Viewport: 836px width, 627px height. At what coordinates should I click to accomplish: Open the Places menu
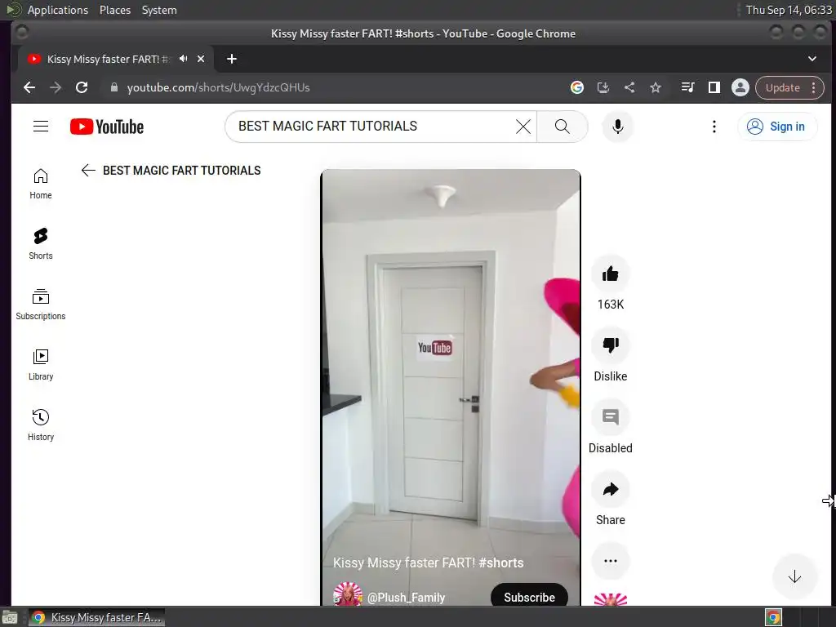pos(115,10)
